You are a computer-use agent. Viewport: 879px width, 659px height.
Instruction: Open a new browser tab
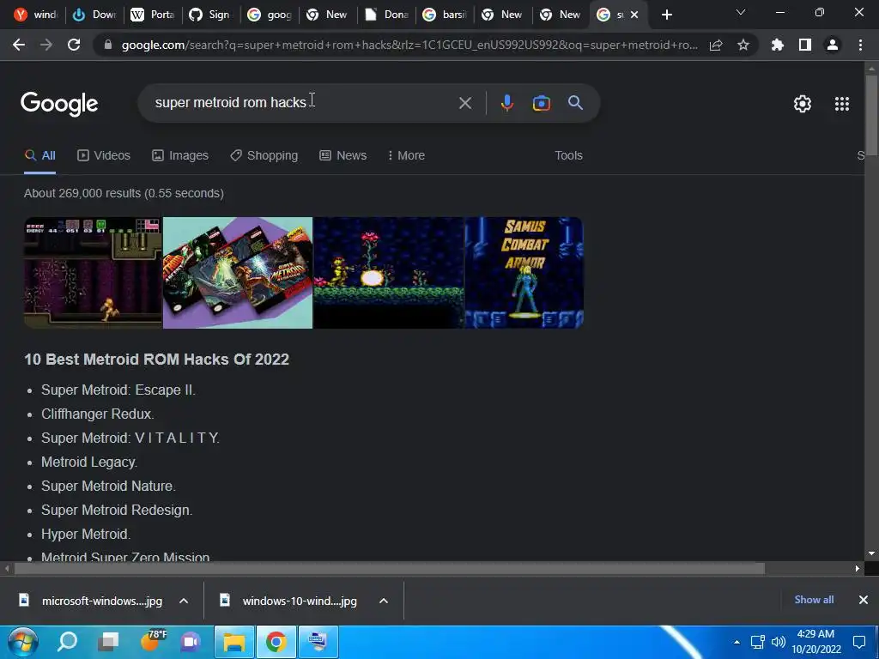click(666, 15)
